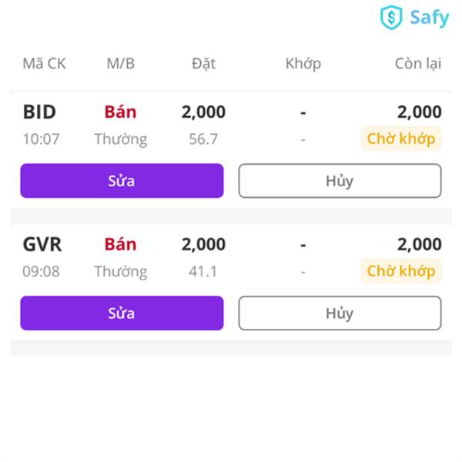Click the red Bán label on BID row
The width and height of the screenshot is (462, 462).
click(121, 112)
